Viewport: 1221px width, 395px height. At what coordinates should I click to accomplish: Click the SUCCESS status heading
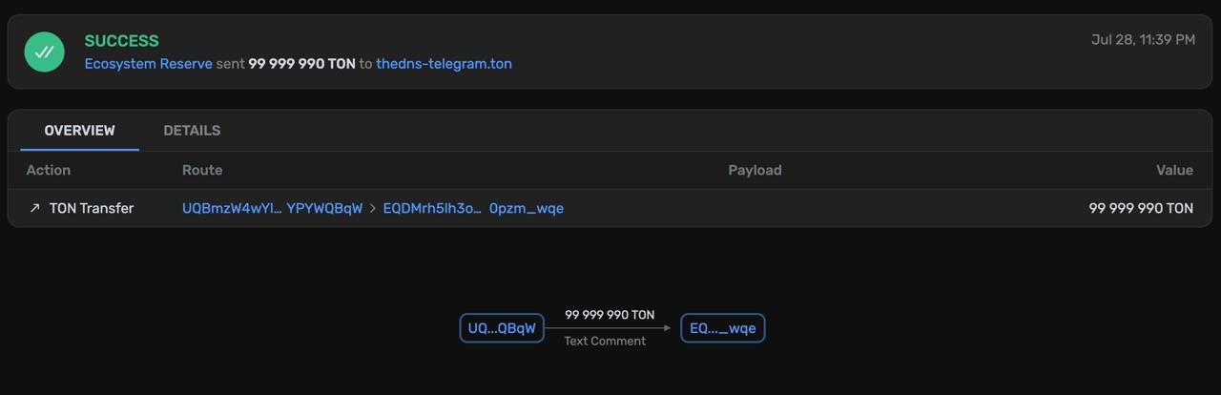[122, 41]
